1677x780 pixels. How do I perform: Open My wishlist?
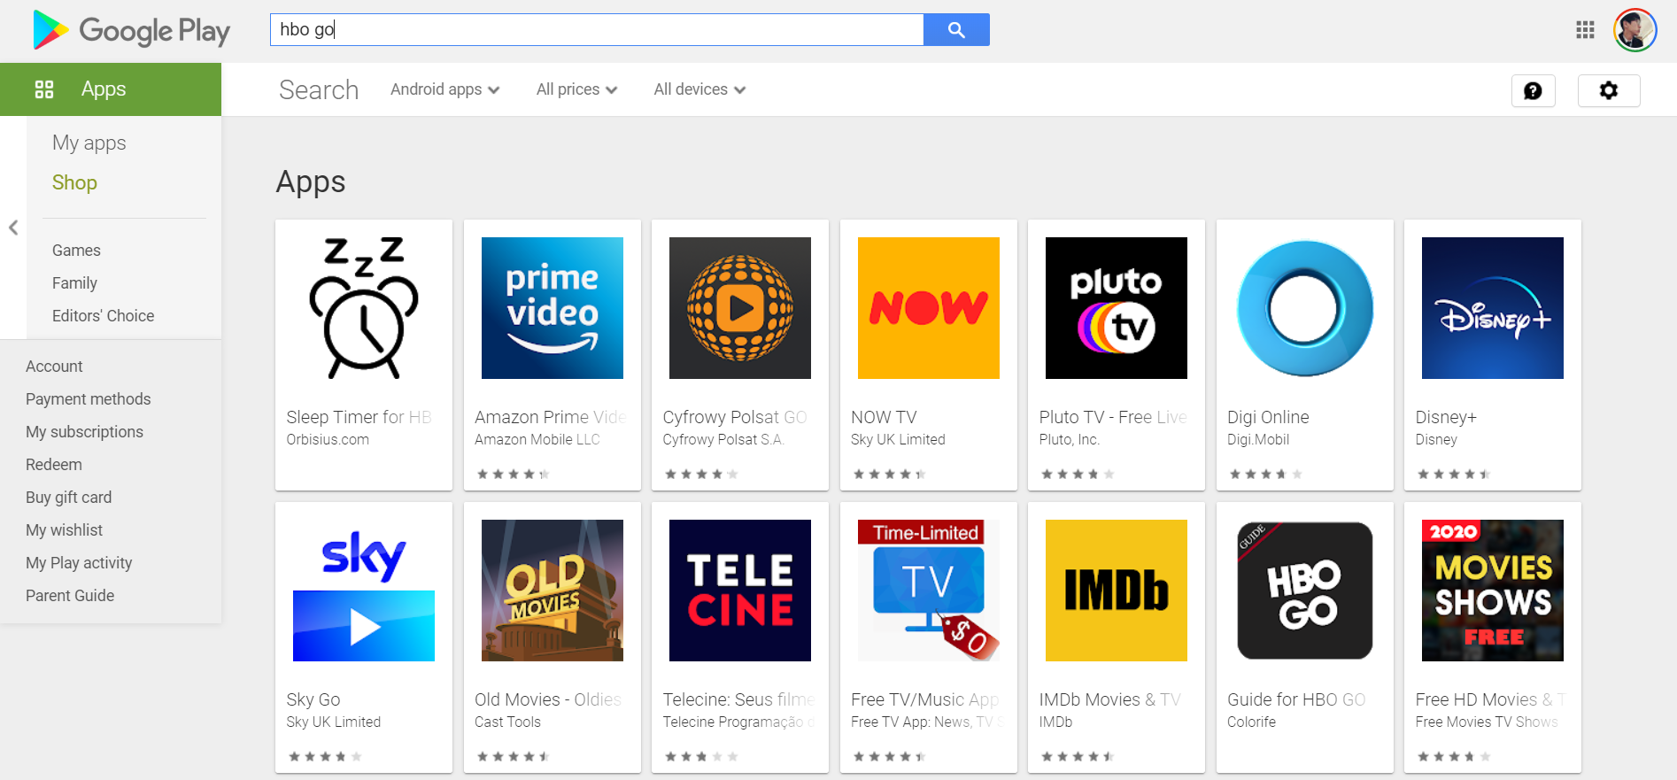(64, 530)
